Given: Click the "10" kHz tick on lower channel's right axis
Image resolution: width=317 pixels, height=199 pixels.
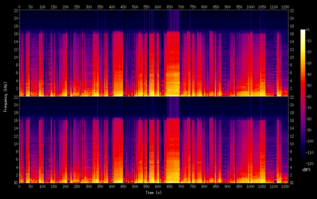Looking at the screenshot, I should (x=292, y=144).
